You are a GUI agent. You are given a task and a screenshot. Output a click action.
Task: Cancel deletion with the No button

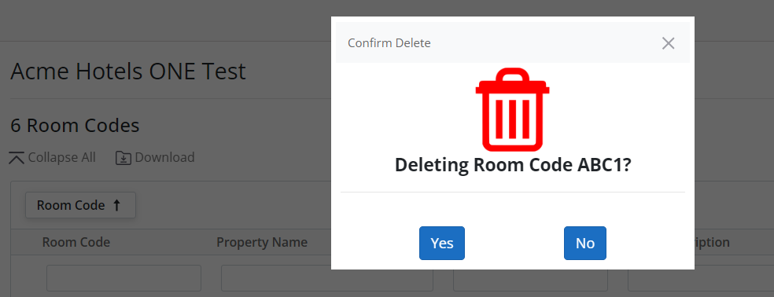[x=585, y=244]
